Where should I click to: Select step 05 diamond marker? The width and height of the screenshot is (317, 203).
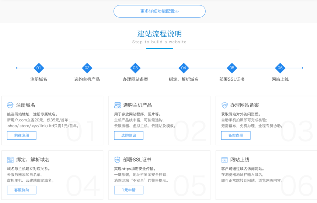(232, 68)
